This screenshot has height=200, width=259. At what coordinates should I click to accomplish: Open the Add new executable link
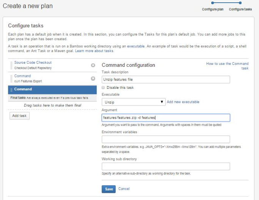183,102
